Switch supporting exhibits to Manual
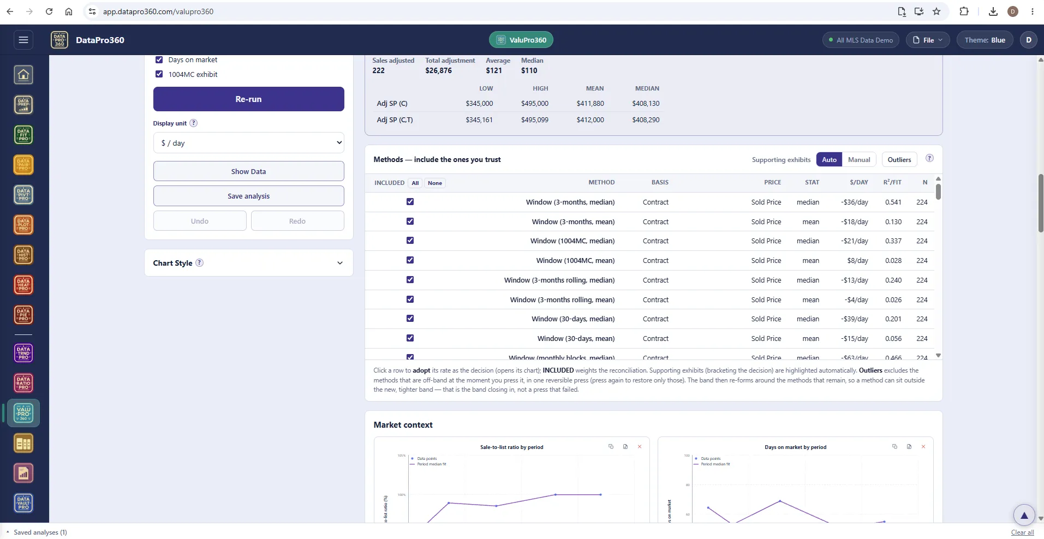 (x=859, y=159)
